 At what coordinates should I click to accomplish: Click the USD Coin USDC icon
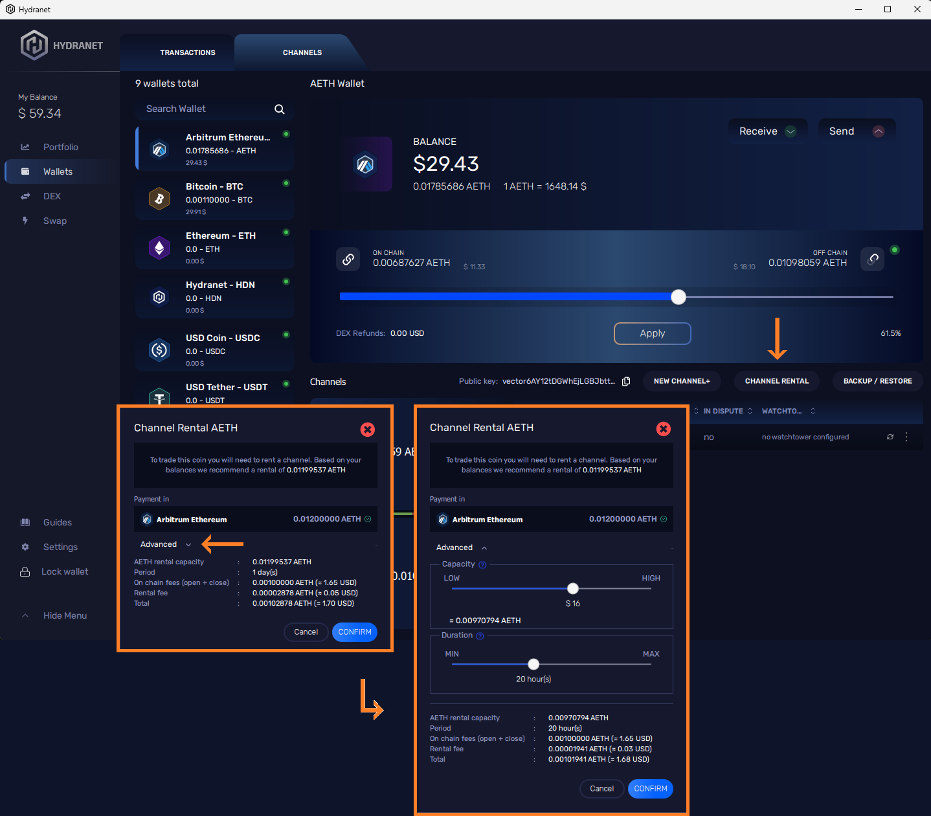(x=159, y=350)
